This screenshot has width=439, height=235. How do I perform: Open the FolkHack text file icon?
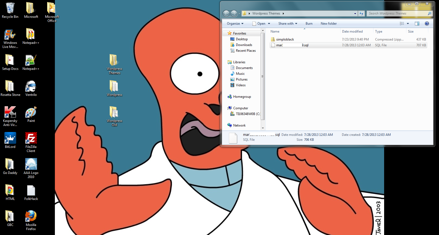click(31, 193)
